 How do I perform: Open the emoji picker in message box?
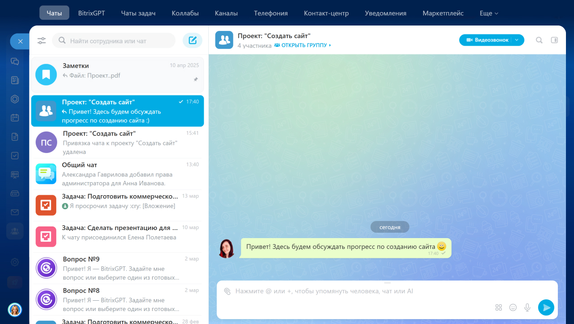[513, 307]
